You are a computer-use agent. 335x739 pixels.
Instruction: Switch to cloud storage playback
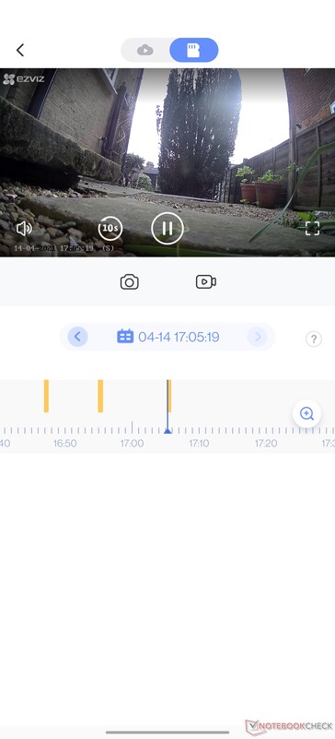(145, 50)
